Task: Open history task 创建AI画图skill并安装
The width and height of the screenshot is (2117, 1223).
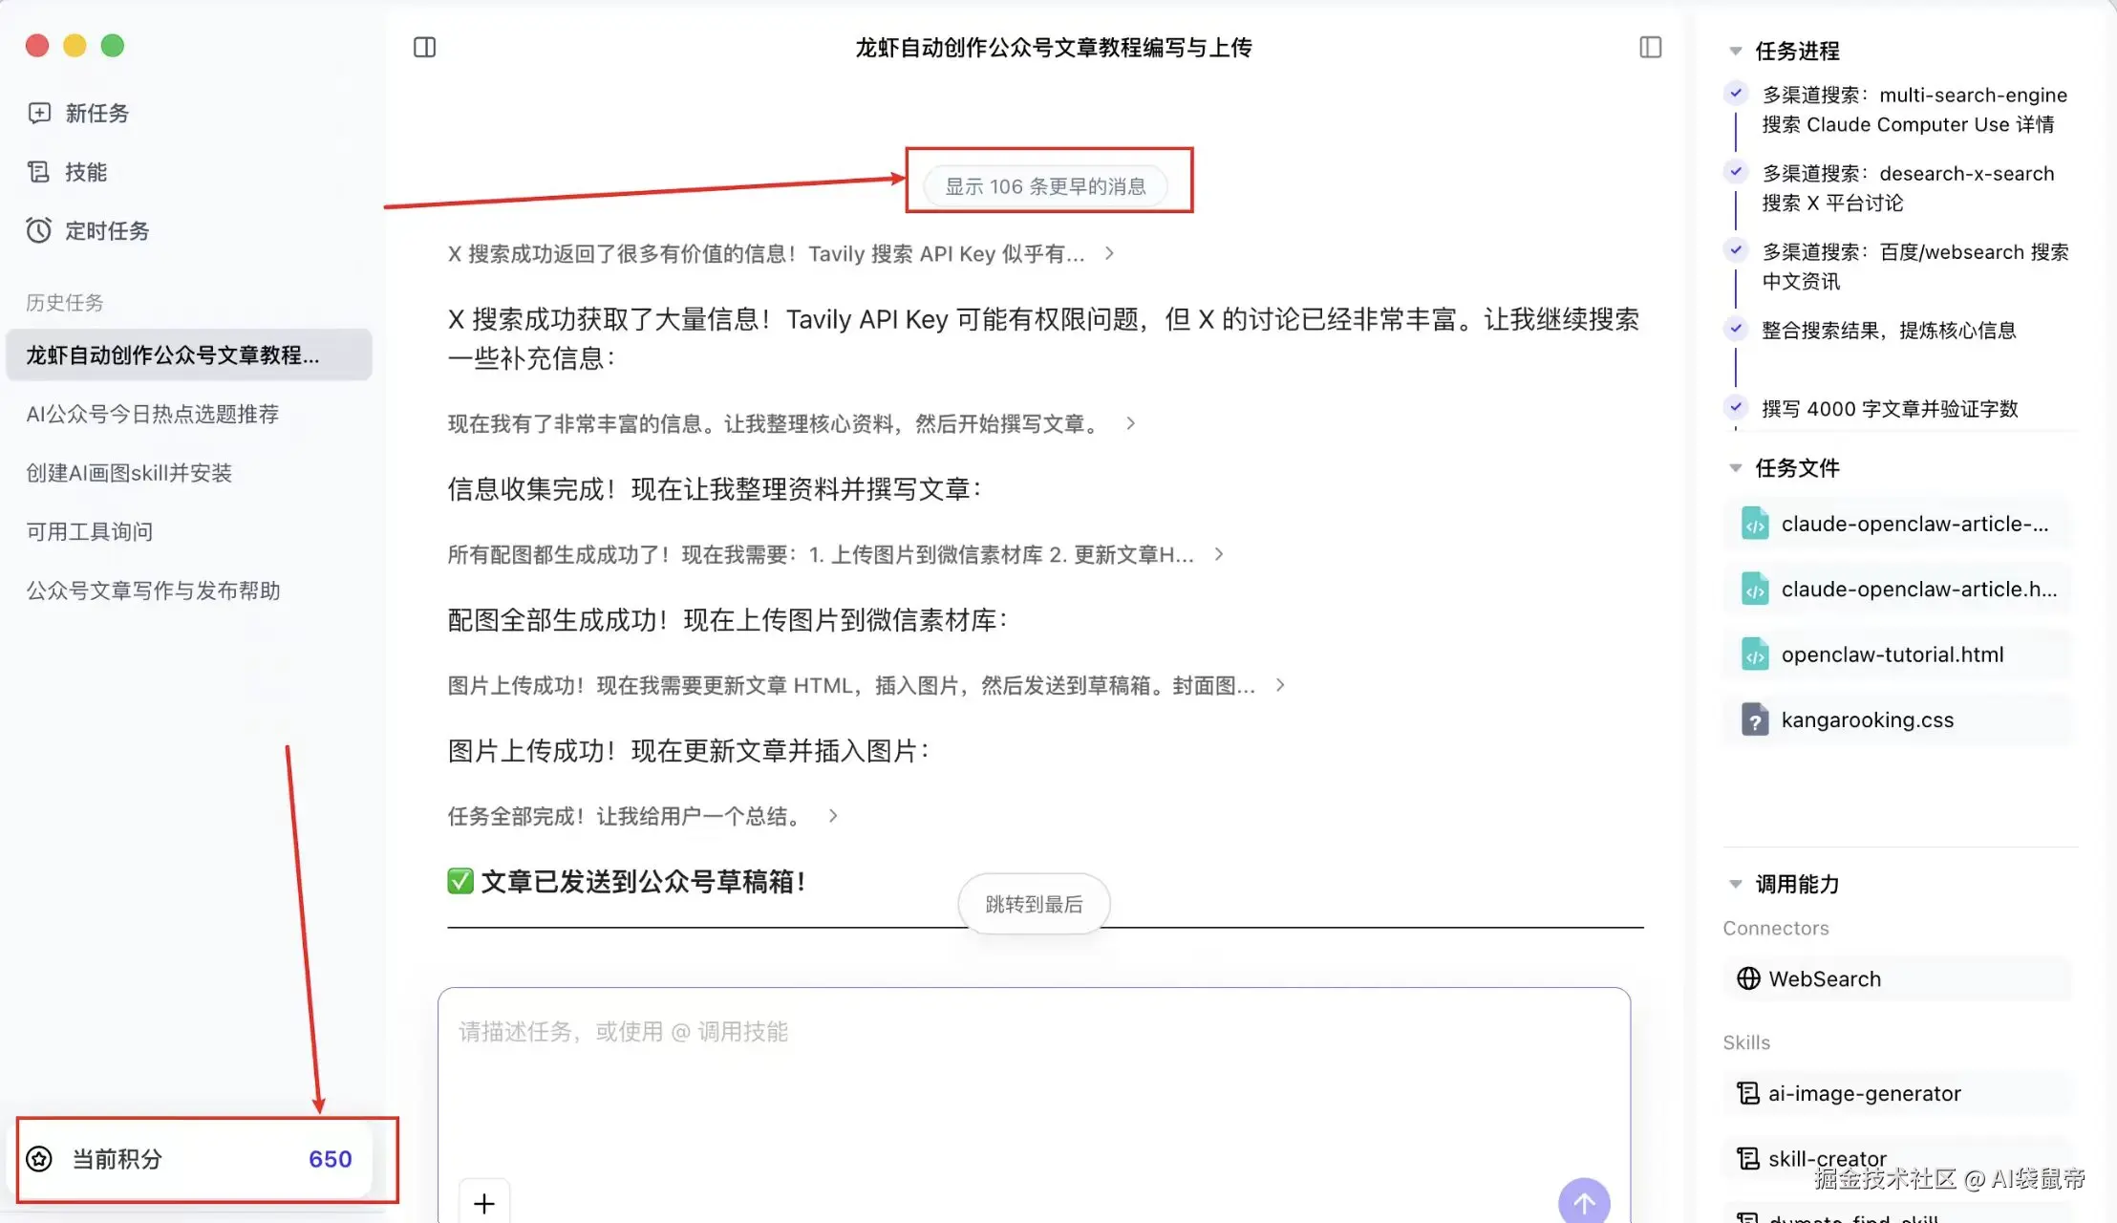Action: coord(129,473)
